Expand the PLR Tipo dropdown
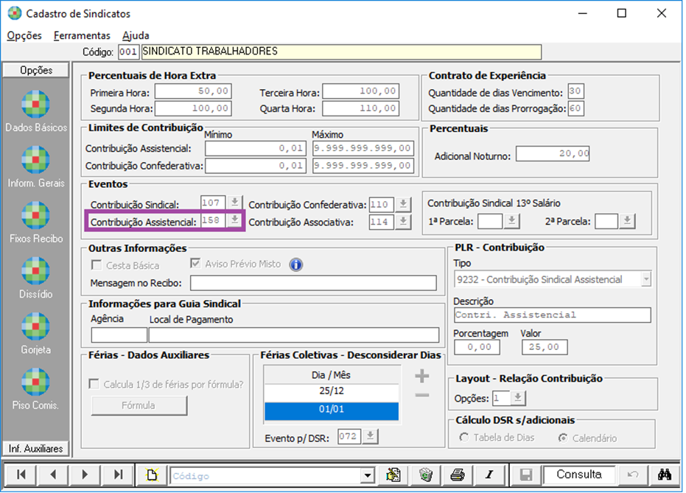This screenshot has width=686, height=493. (x=646, y=279)
